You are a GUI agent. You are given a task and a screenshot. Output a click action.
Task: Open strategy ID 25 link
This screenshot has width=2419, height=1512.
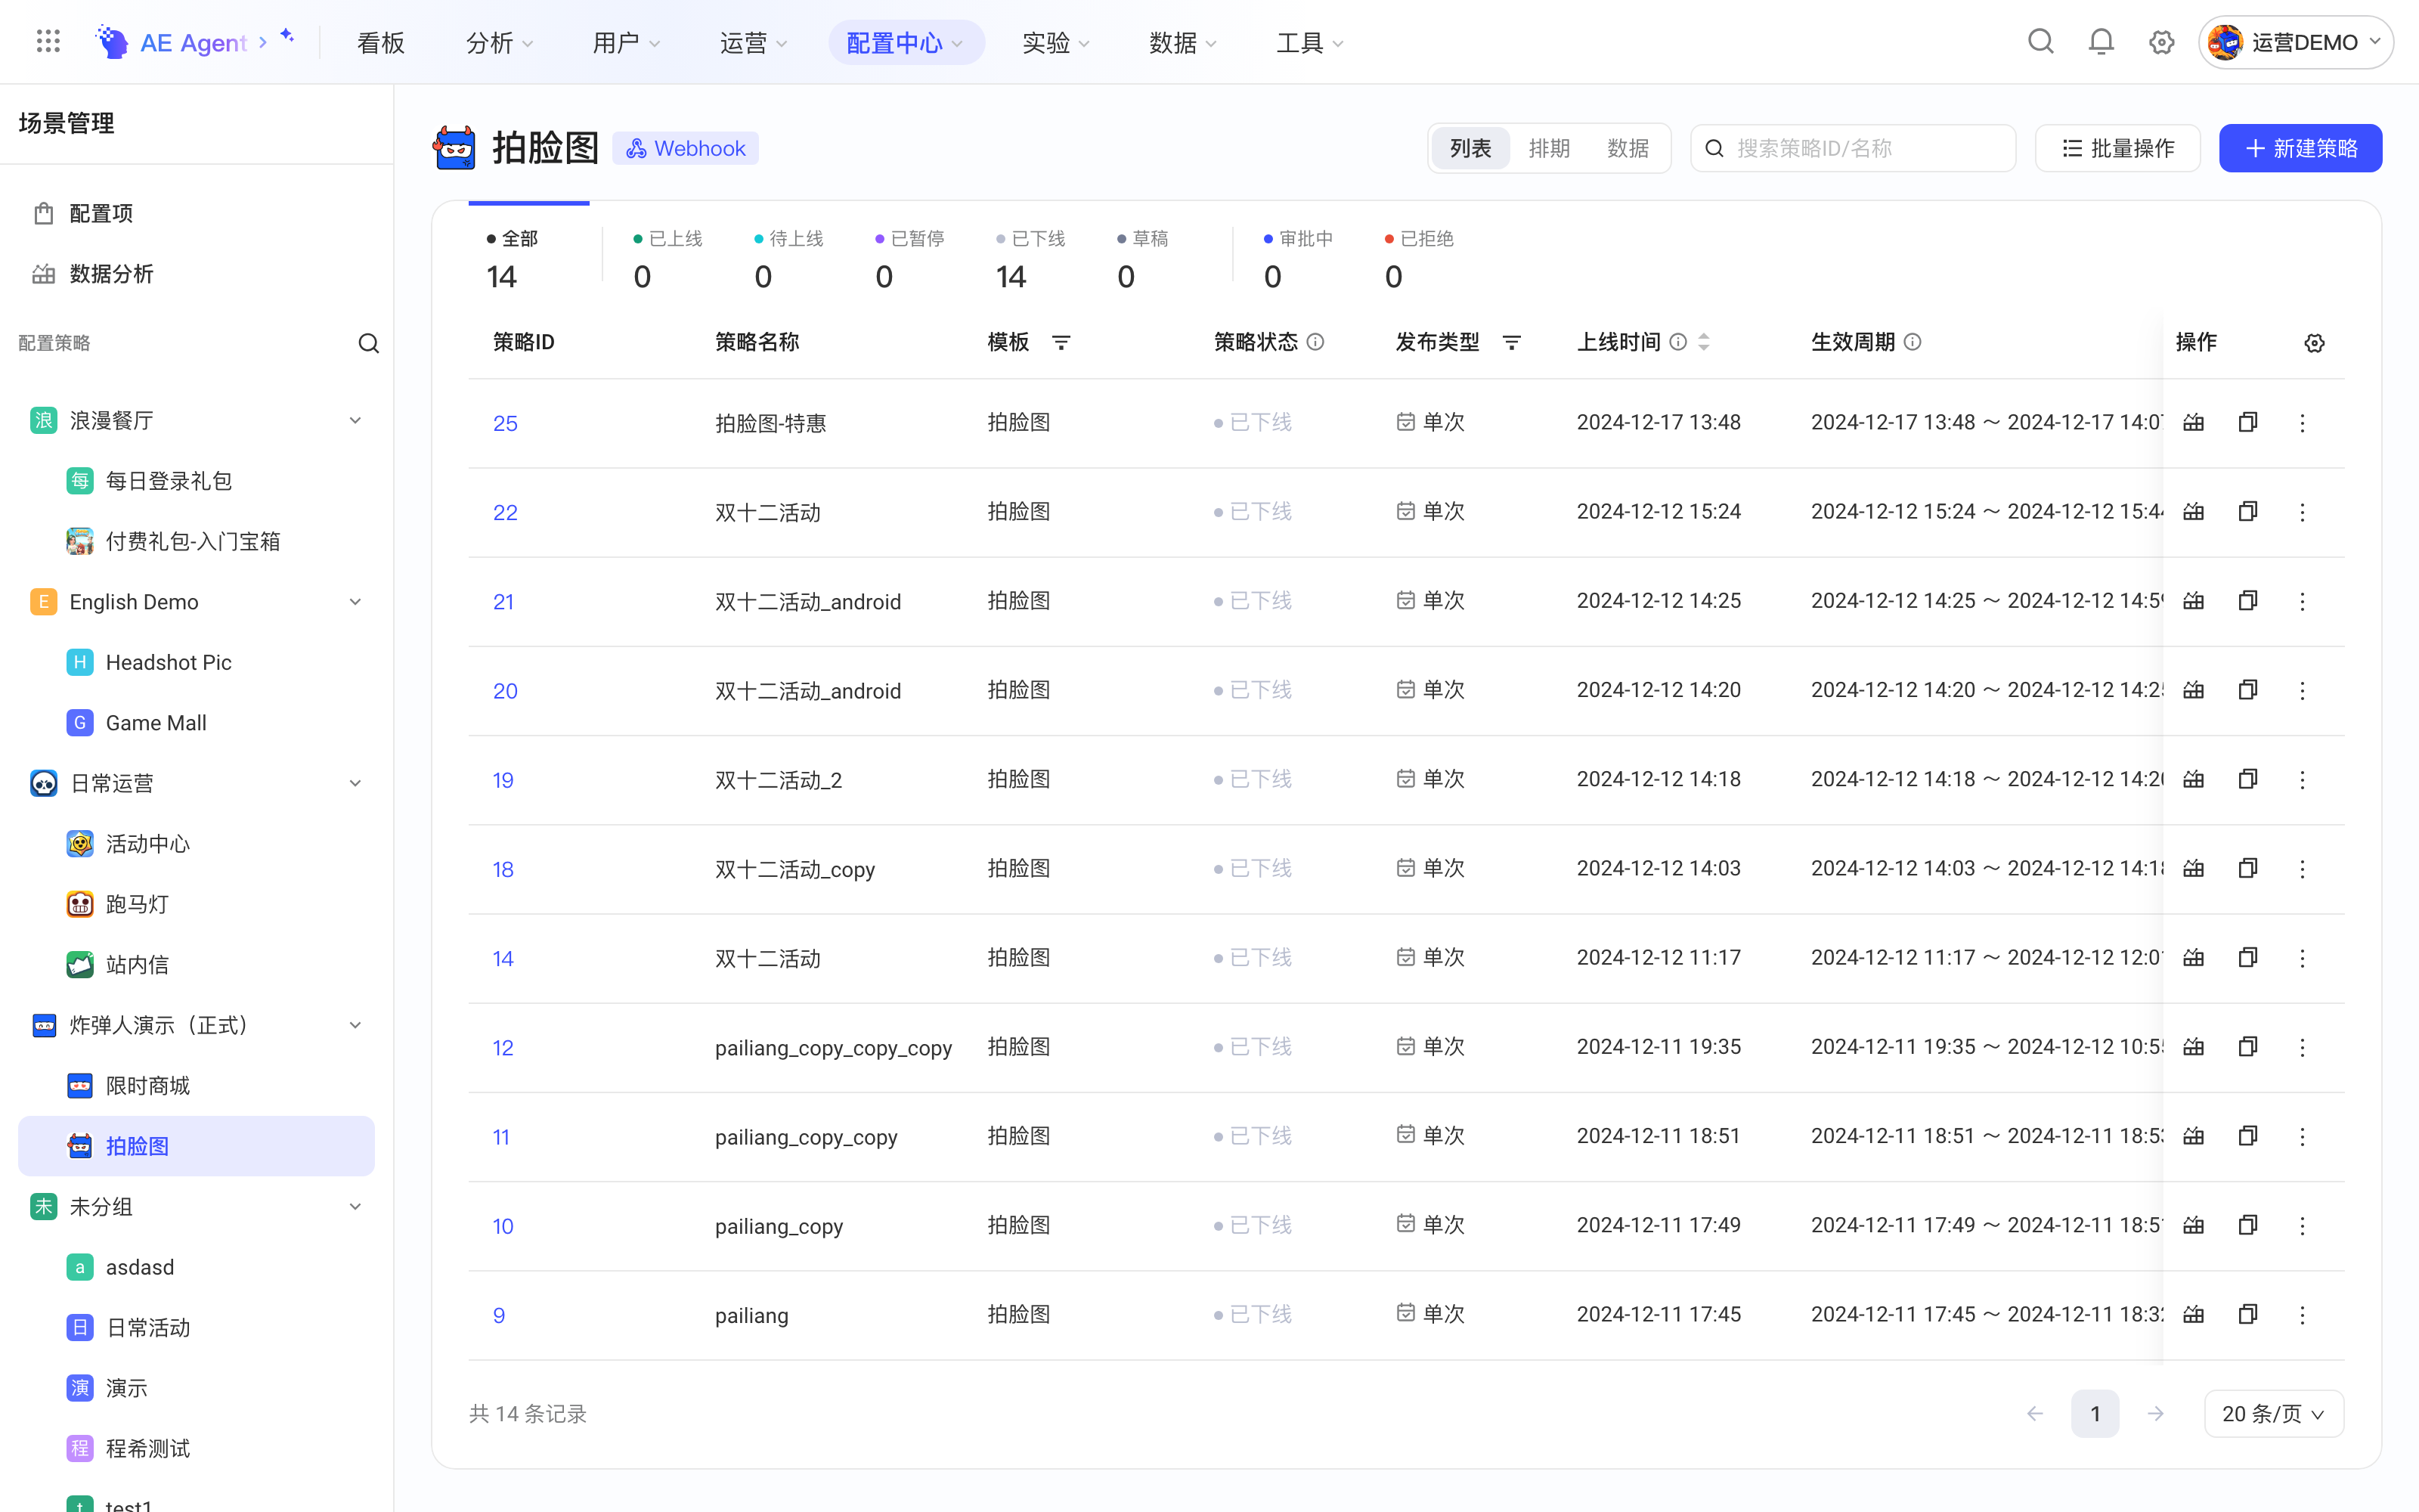point(505,423)
